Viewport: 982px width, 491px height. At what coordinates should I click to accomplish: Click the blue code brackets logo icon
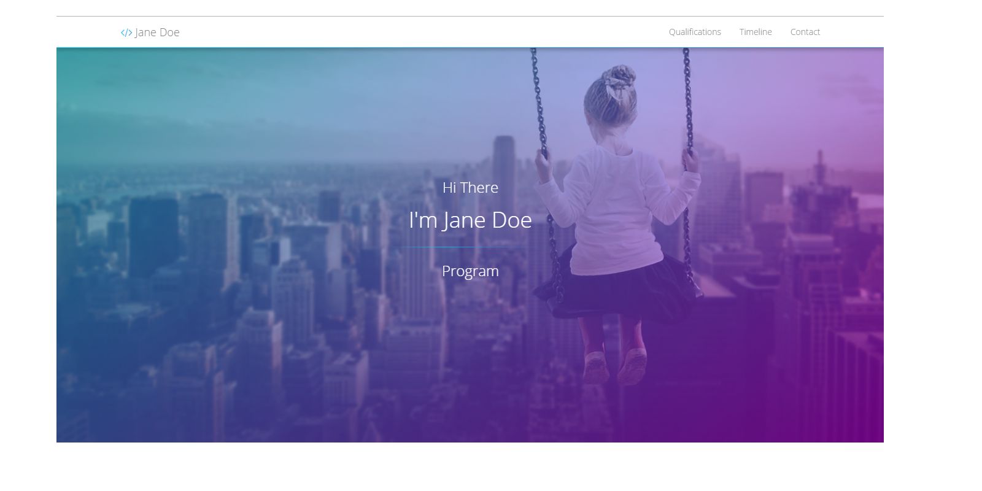[126, 33]
